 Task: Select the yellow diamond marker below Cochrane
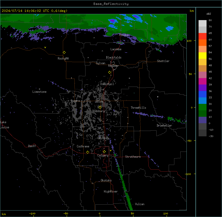point(88,152)
